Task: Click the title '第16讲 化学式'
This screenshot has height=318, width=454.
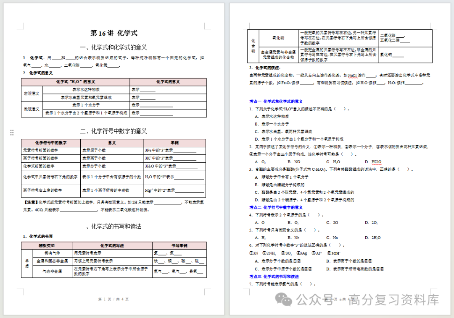Action: tap(114, 33)
